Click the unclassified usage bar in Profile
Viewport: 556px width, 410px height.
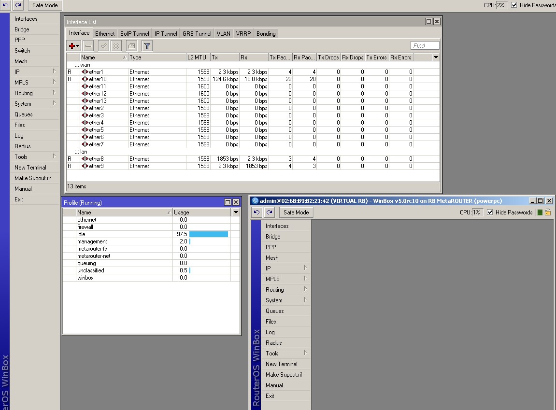coord(190,270)
